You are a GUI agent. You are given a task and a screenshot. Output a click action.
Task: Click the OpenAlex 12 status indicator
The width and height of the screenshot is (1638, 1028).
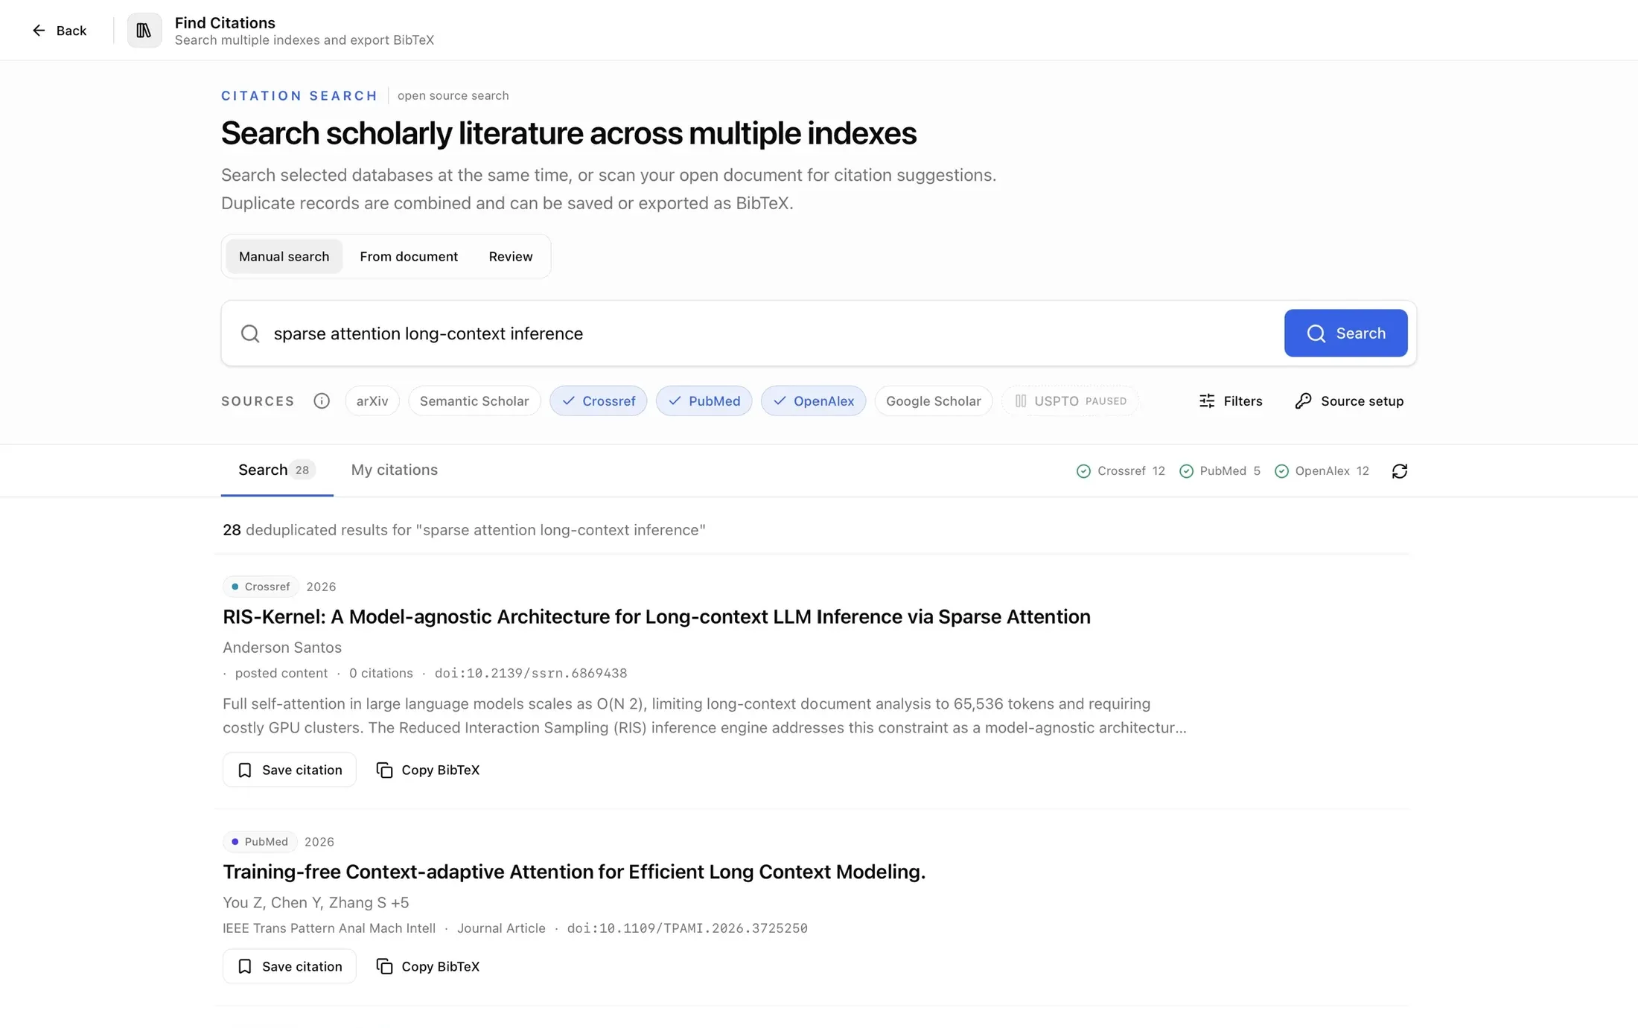pyautogui.click(x=1322, y=471)
